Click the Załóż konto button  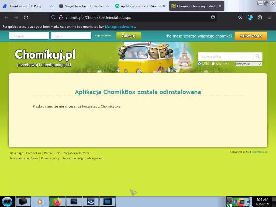pos(251,36)
